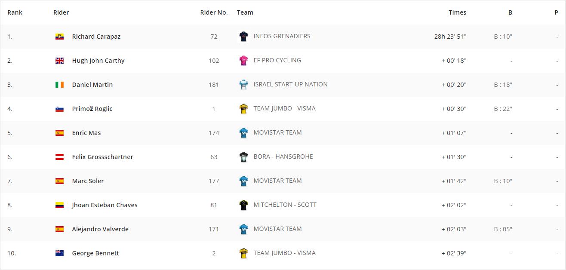Click the Bora-Hansgrohe jersey icon

pyautogui.click(x=244, y=157)
